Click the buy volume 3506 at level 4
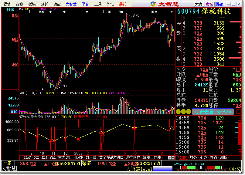Screen dimensions: 245x175 219,59
